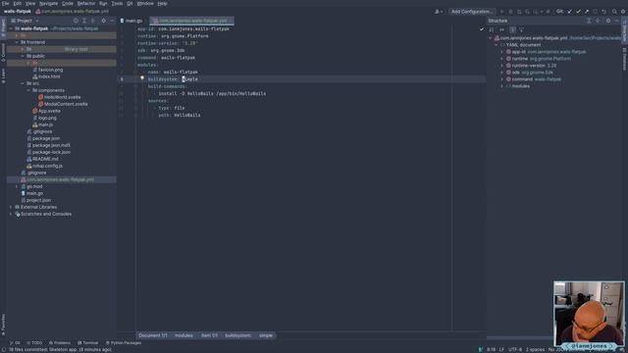Expand External Libraries
Image resolution: width=628 pixels, height=353 pixels.
point(11,207)
